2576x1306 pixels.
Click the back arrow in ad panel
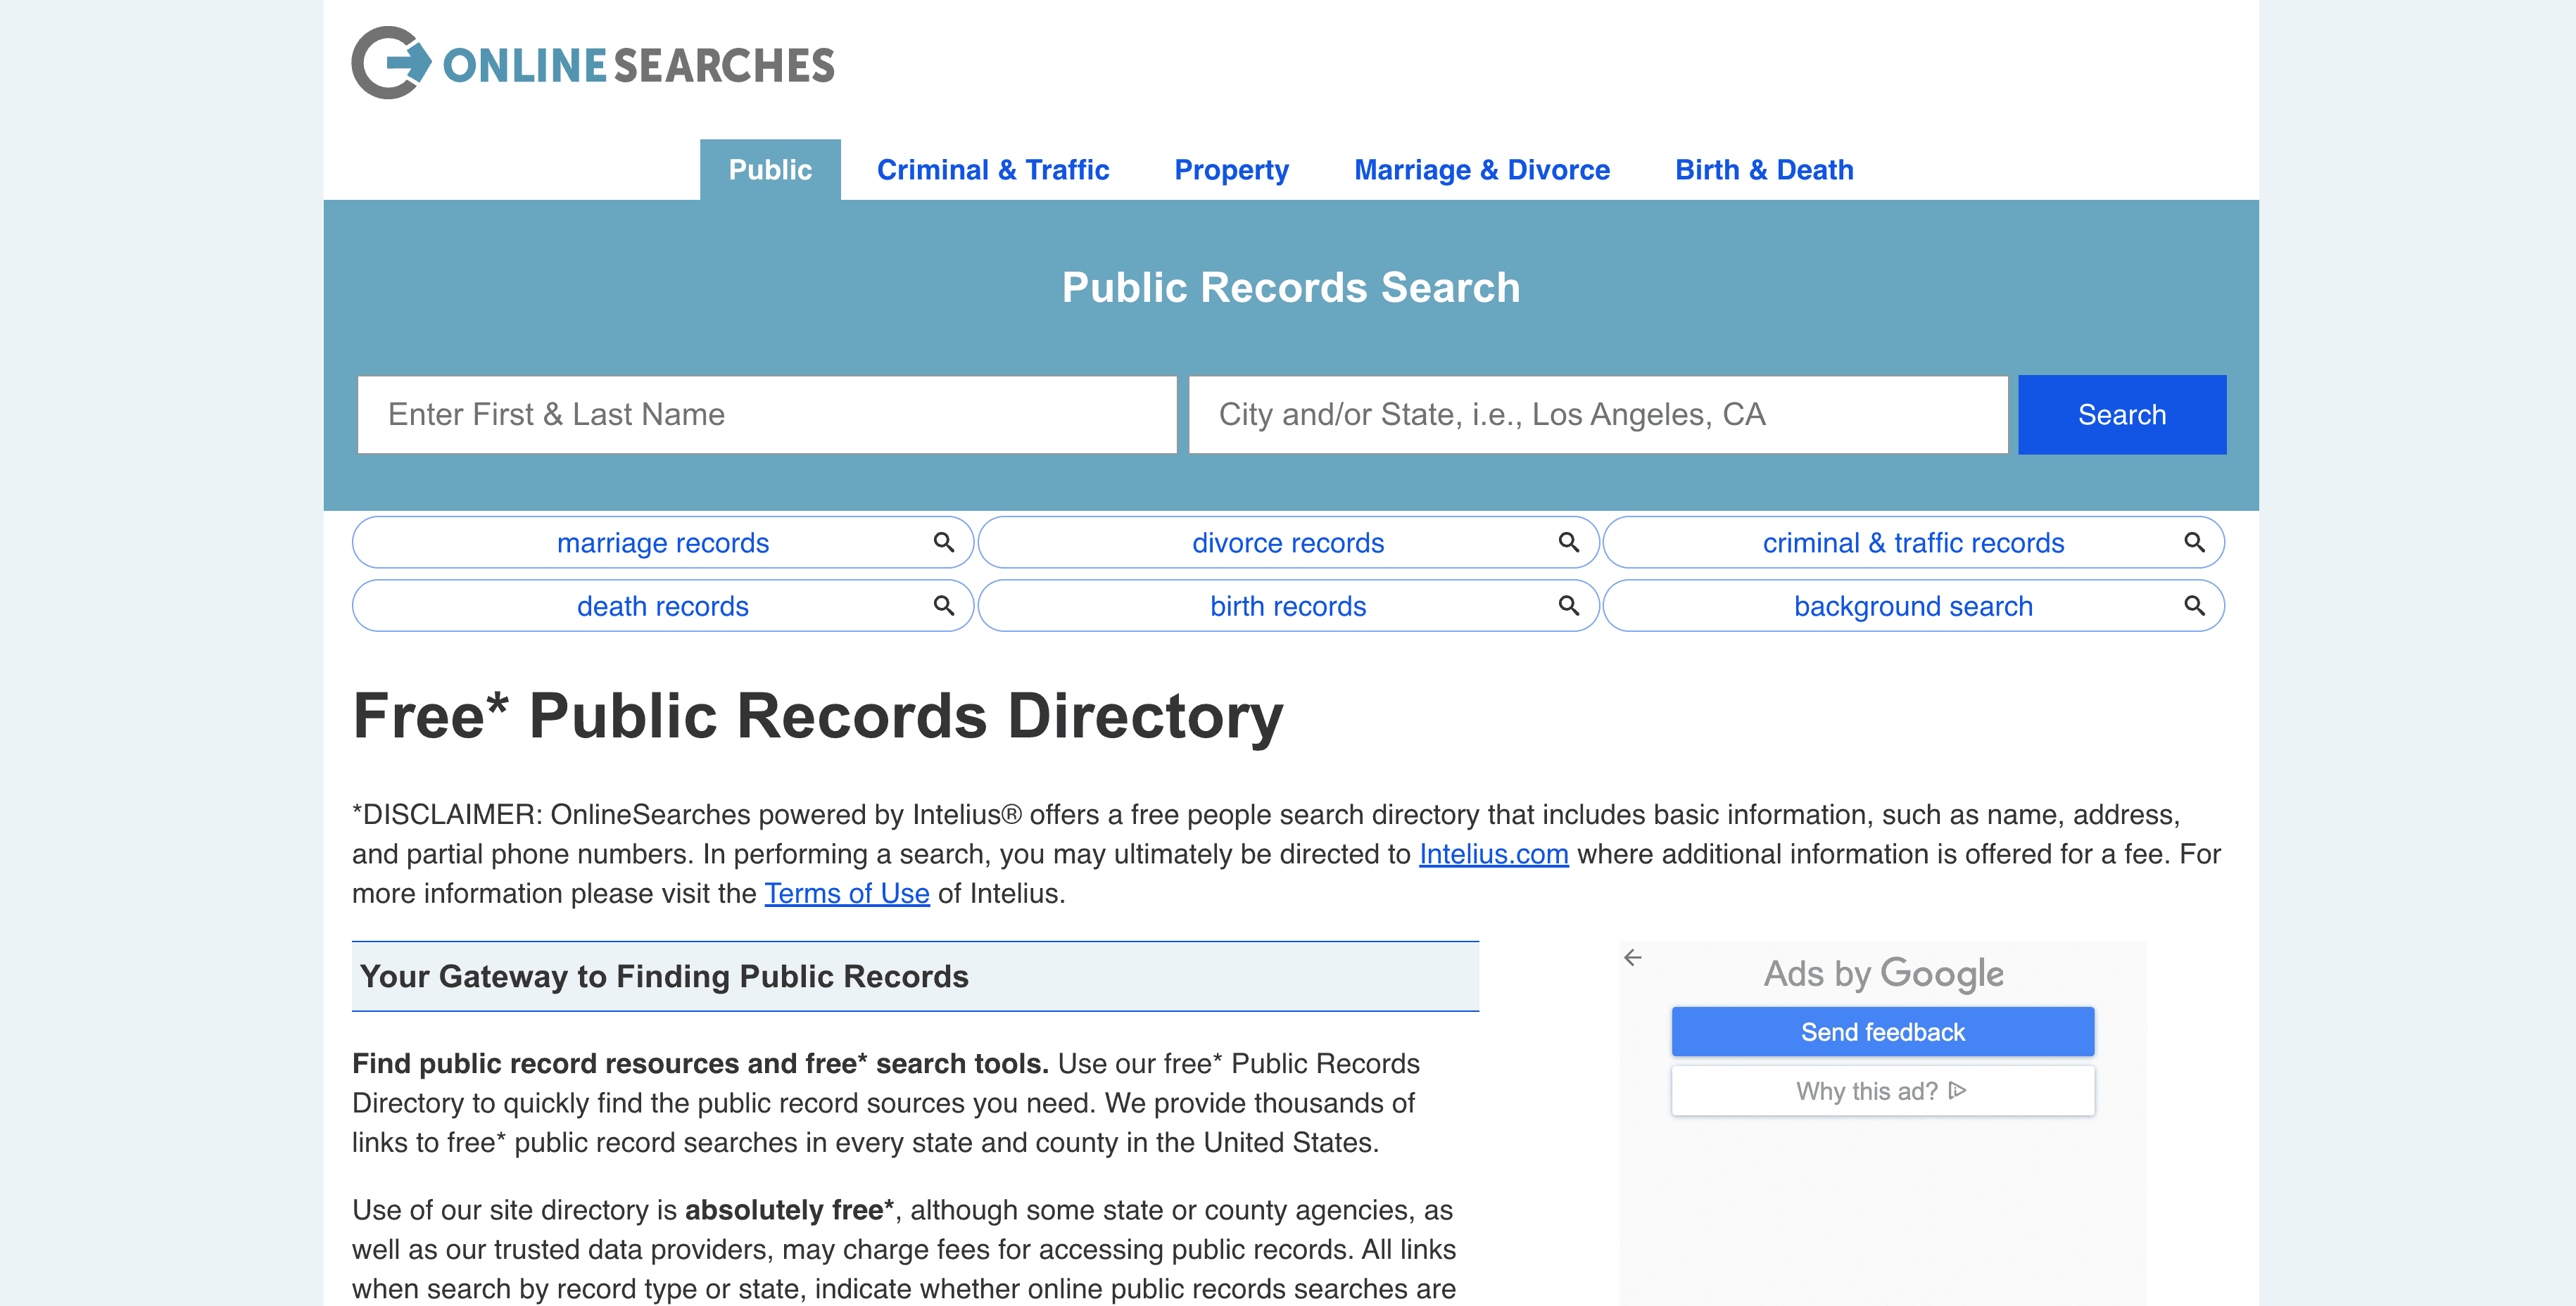[1633, 957]
